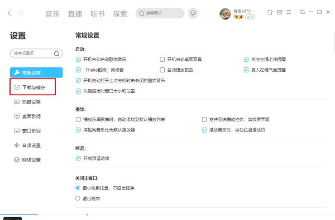Open 音频设置 in sidebar
Image resolution: width=335 pixels, height=220 pixels.
click(27, 145)
